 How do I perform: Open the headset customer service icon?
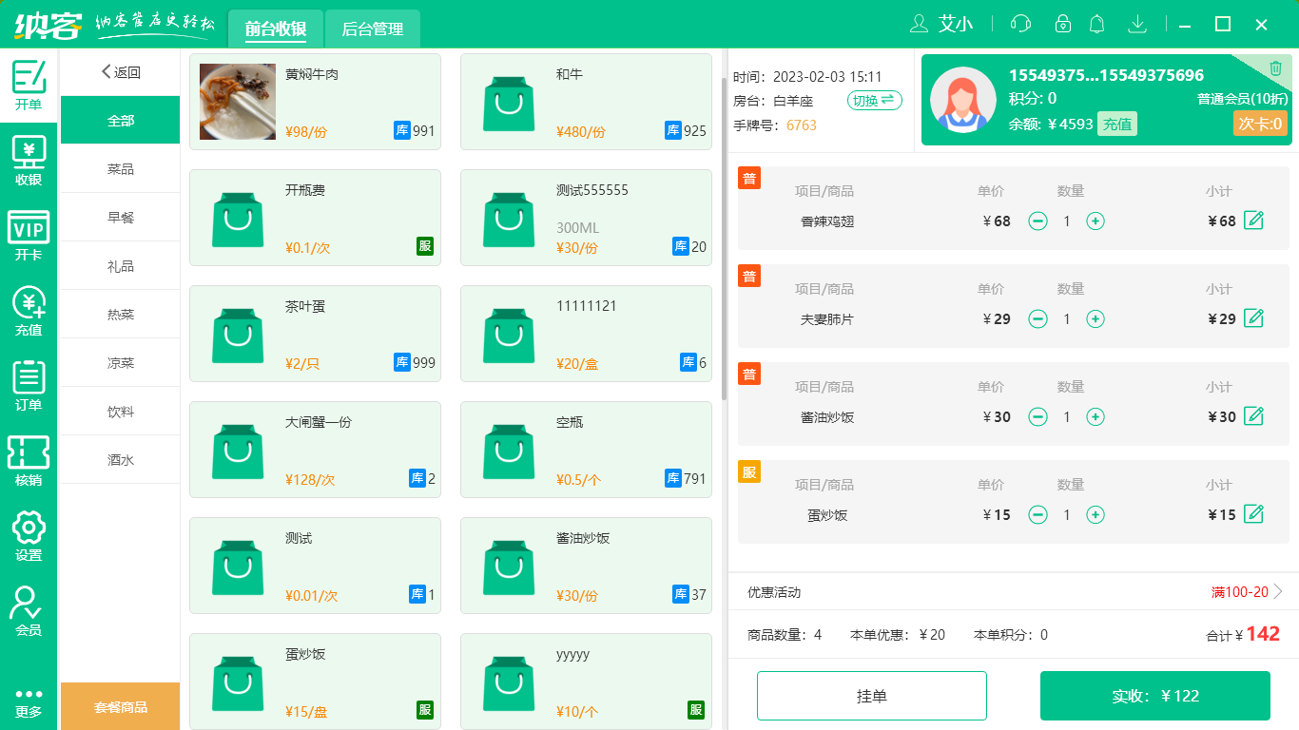(x=1019, y=24)
